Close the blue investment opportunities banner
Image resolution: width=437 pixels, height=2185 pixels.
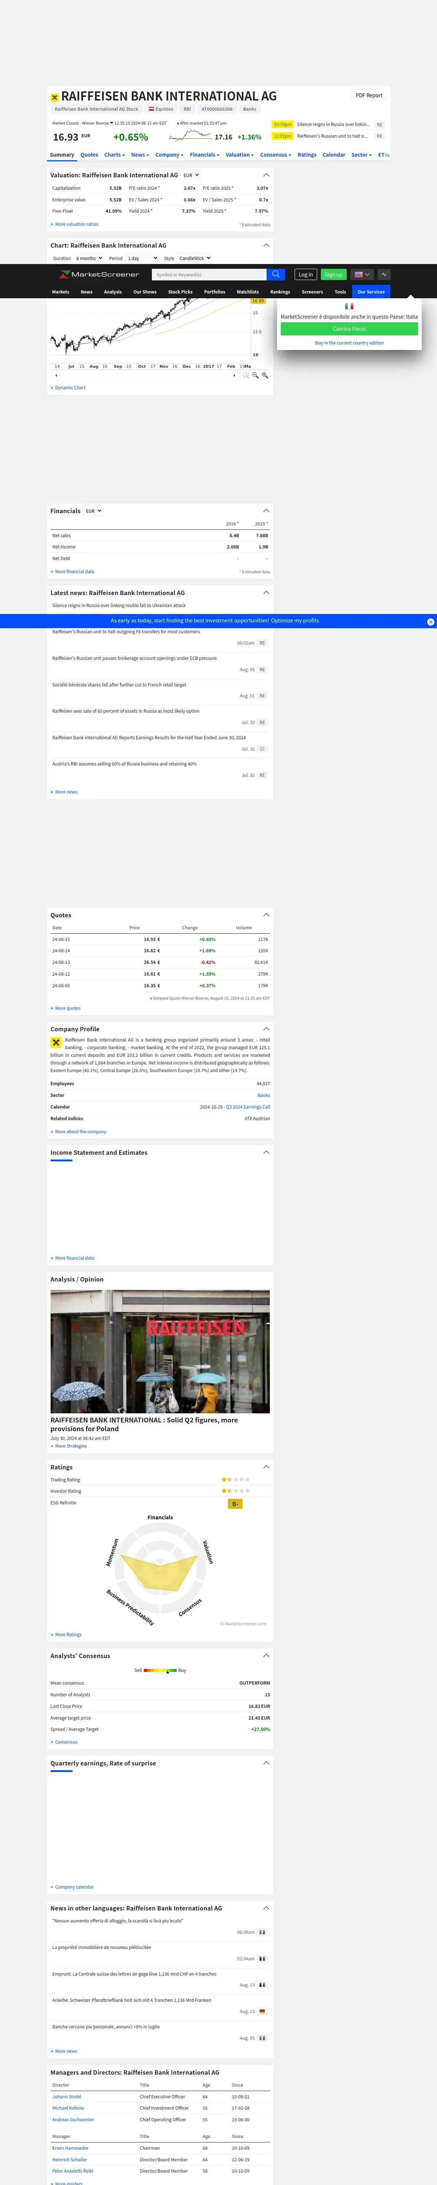pos(430,622)
